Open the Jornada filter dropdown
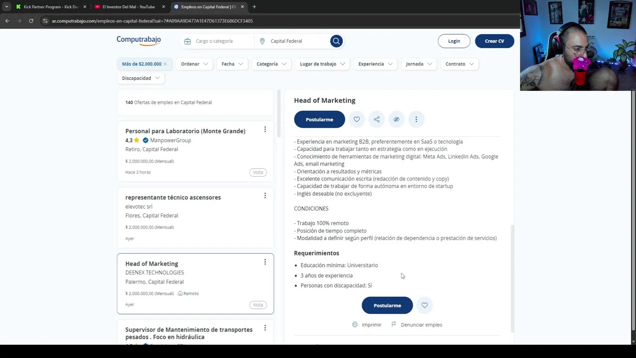The height and width of the screenshot is (358, 636). 419,64
